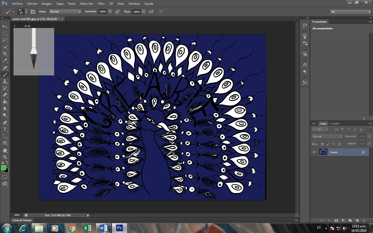
Task: Open the Línea de tiempo panel tab
Action: point(22,220)
